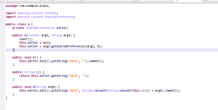Click 'commit()' at end of method d

click(172, 91)
